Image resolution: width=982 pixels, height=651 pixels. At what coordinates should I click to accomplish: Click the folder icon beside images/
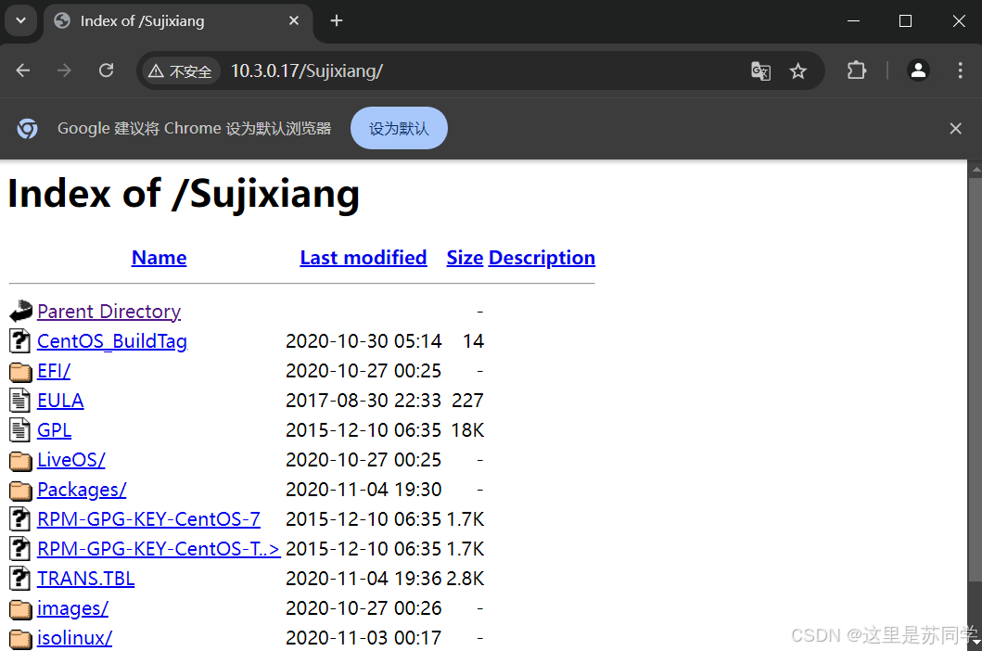pos(20,609)
